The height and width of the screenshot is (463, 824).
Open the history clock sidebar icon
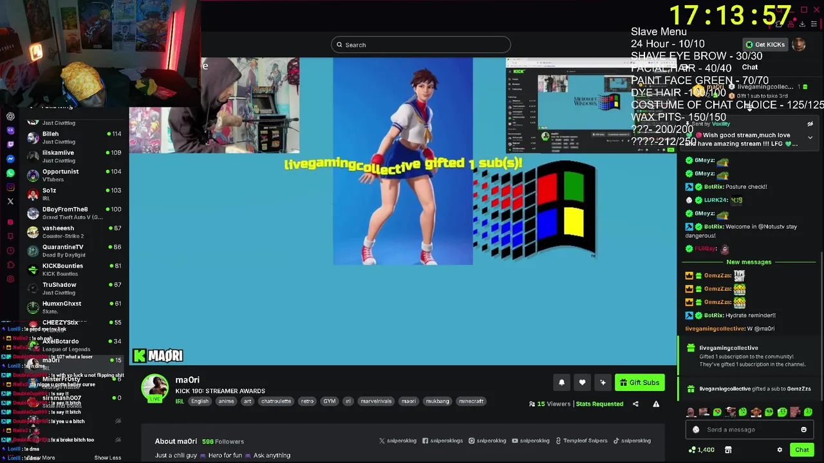coord(10,251)
